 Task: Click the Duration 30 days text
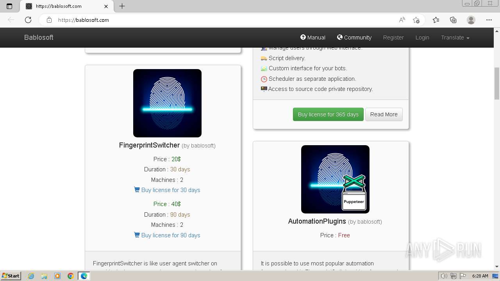(167, 169)
